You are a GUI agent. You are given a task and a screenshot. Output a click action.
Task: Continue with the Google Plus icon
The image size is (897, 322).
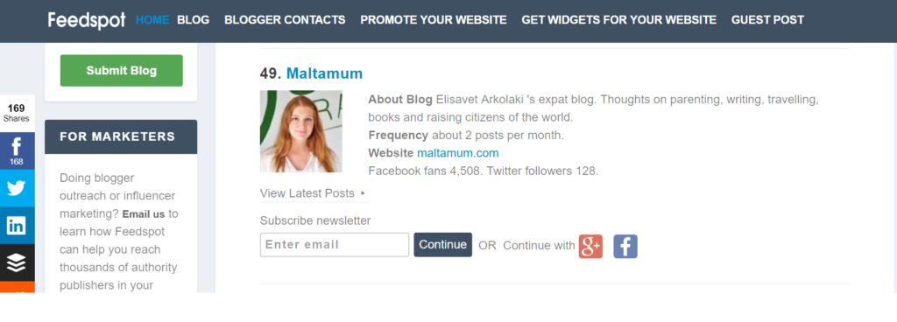590,246
